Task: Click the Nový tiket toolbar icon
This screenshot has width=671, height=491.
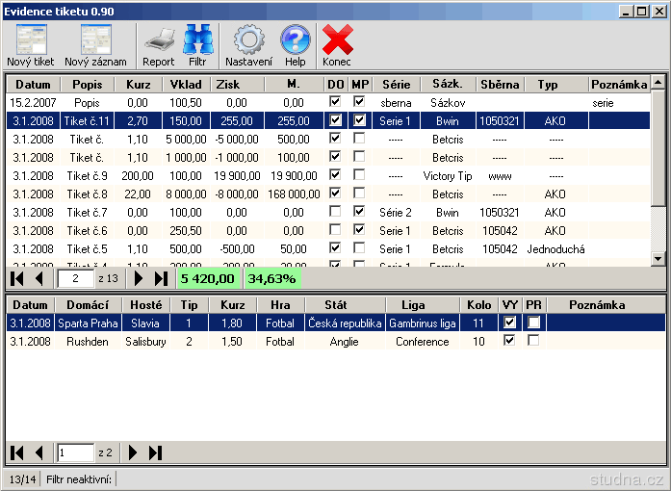Action: [31, 40]
